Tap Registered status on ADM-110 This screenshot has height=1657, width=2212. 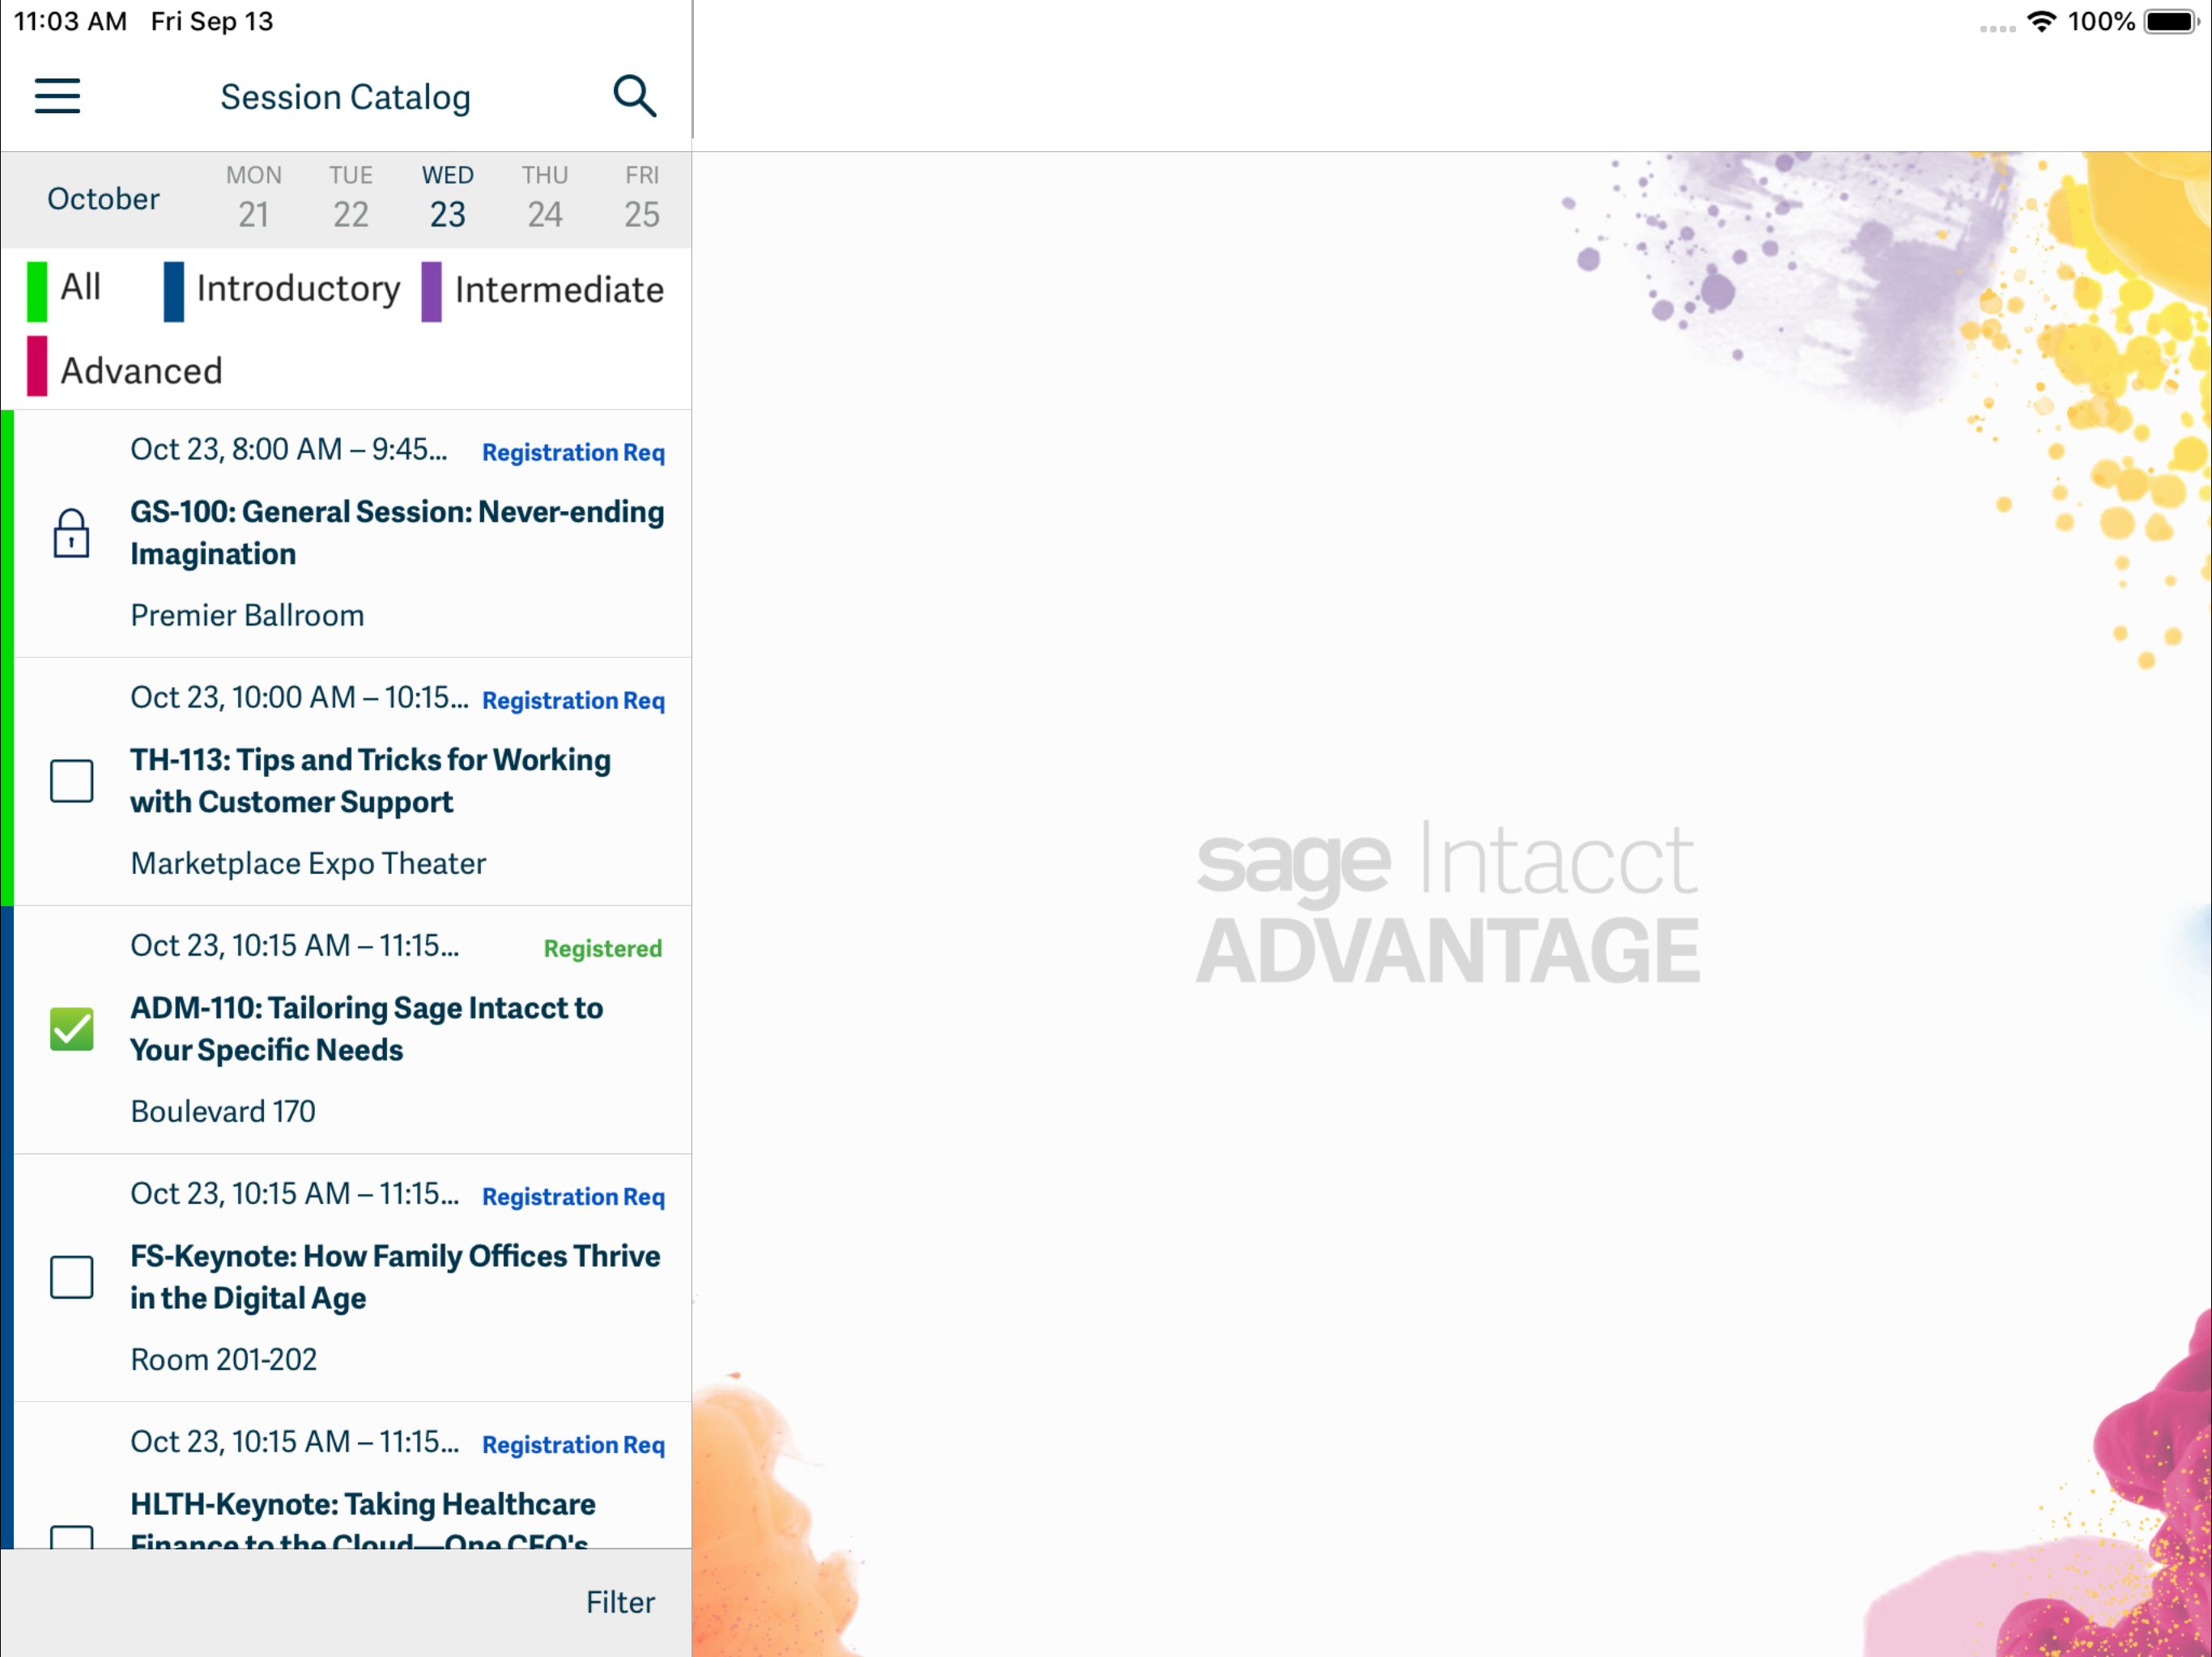(602, 948)
